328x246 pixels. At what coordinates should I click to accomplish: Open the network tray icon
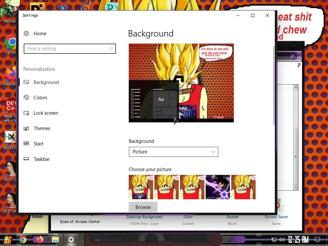click(274, 240)
